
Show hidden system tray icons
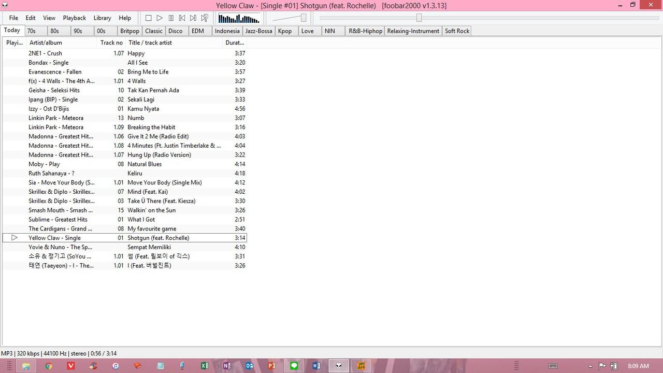click(x=590, y=366)
